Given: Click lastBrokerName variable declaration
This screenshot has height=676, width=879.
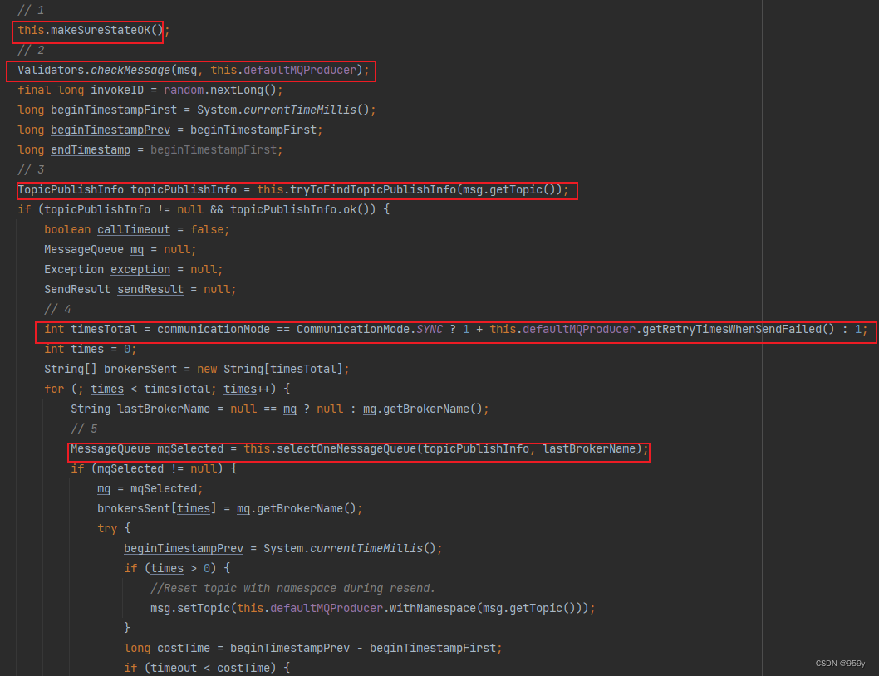Looking at the screenshot, I should [280, 409].
